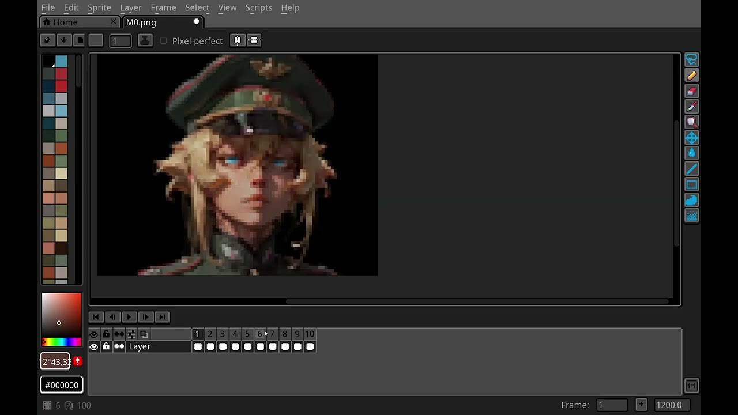Select the Paint Bucket tool

pos(691,153)
